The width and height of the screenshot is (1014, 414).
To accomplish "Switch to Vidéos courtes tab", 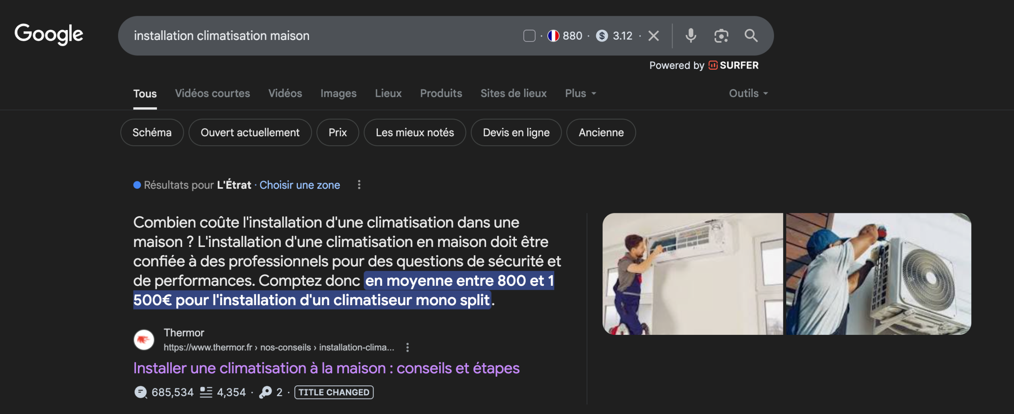I will pyautogui.click(x=212, y=93).
